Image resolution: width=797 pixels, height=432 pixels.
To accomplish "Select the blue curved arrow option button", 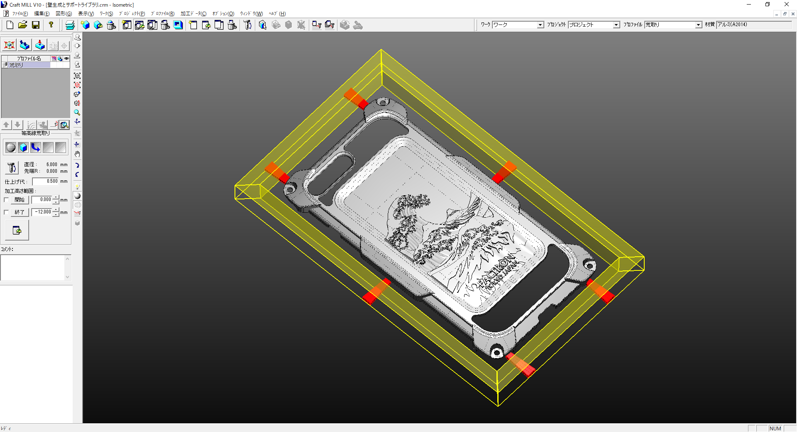I will pyautogui.click(x=36, y=147).
